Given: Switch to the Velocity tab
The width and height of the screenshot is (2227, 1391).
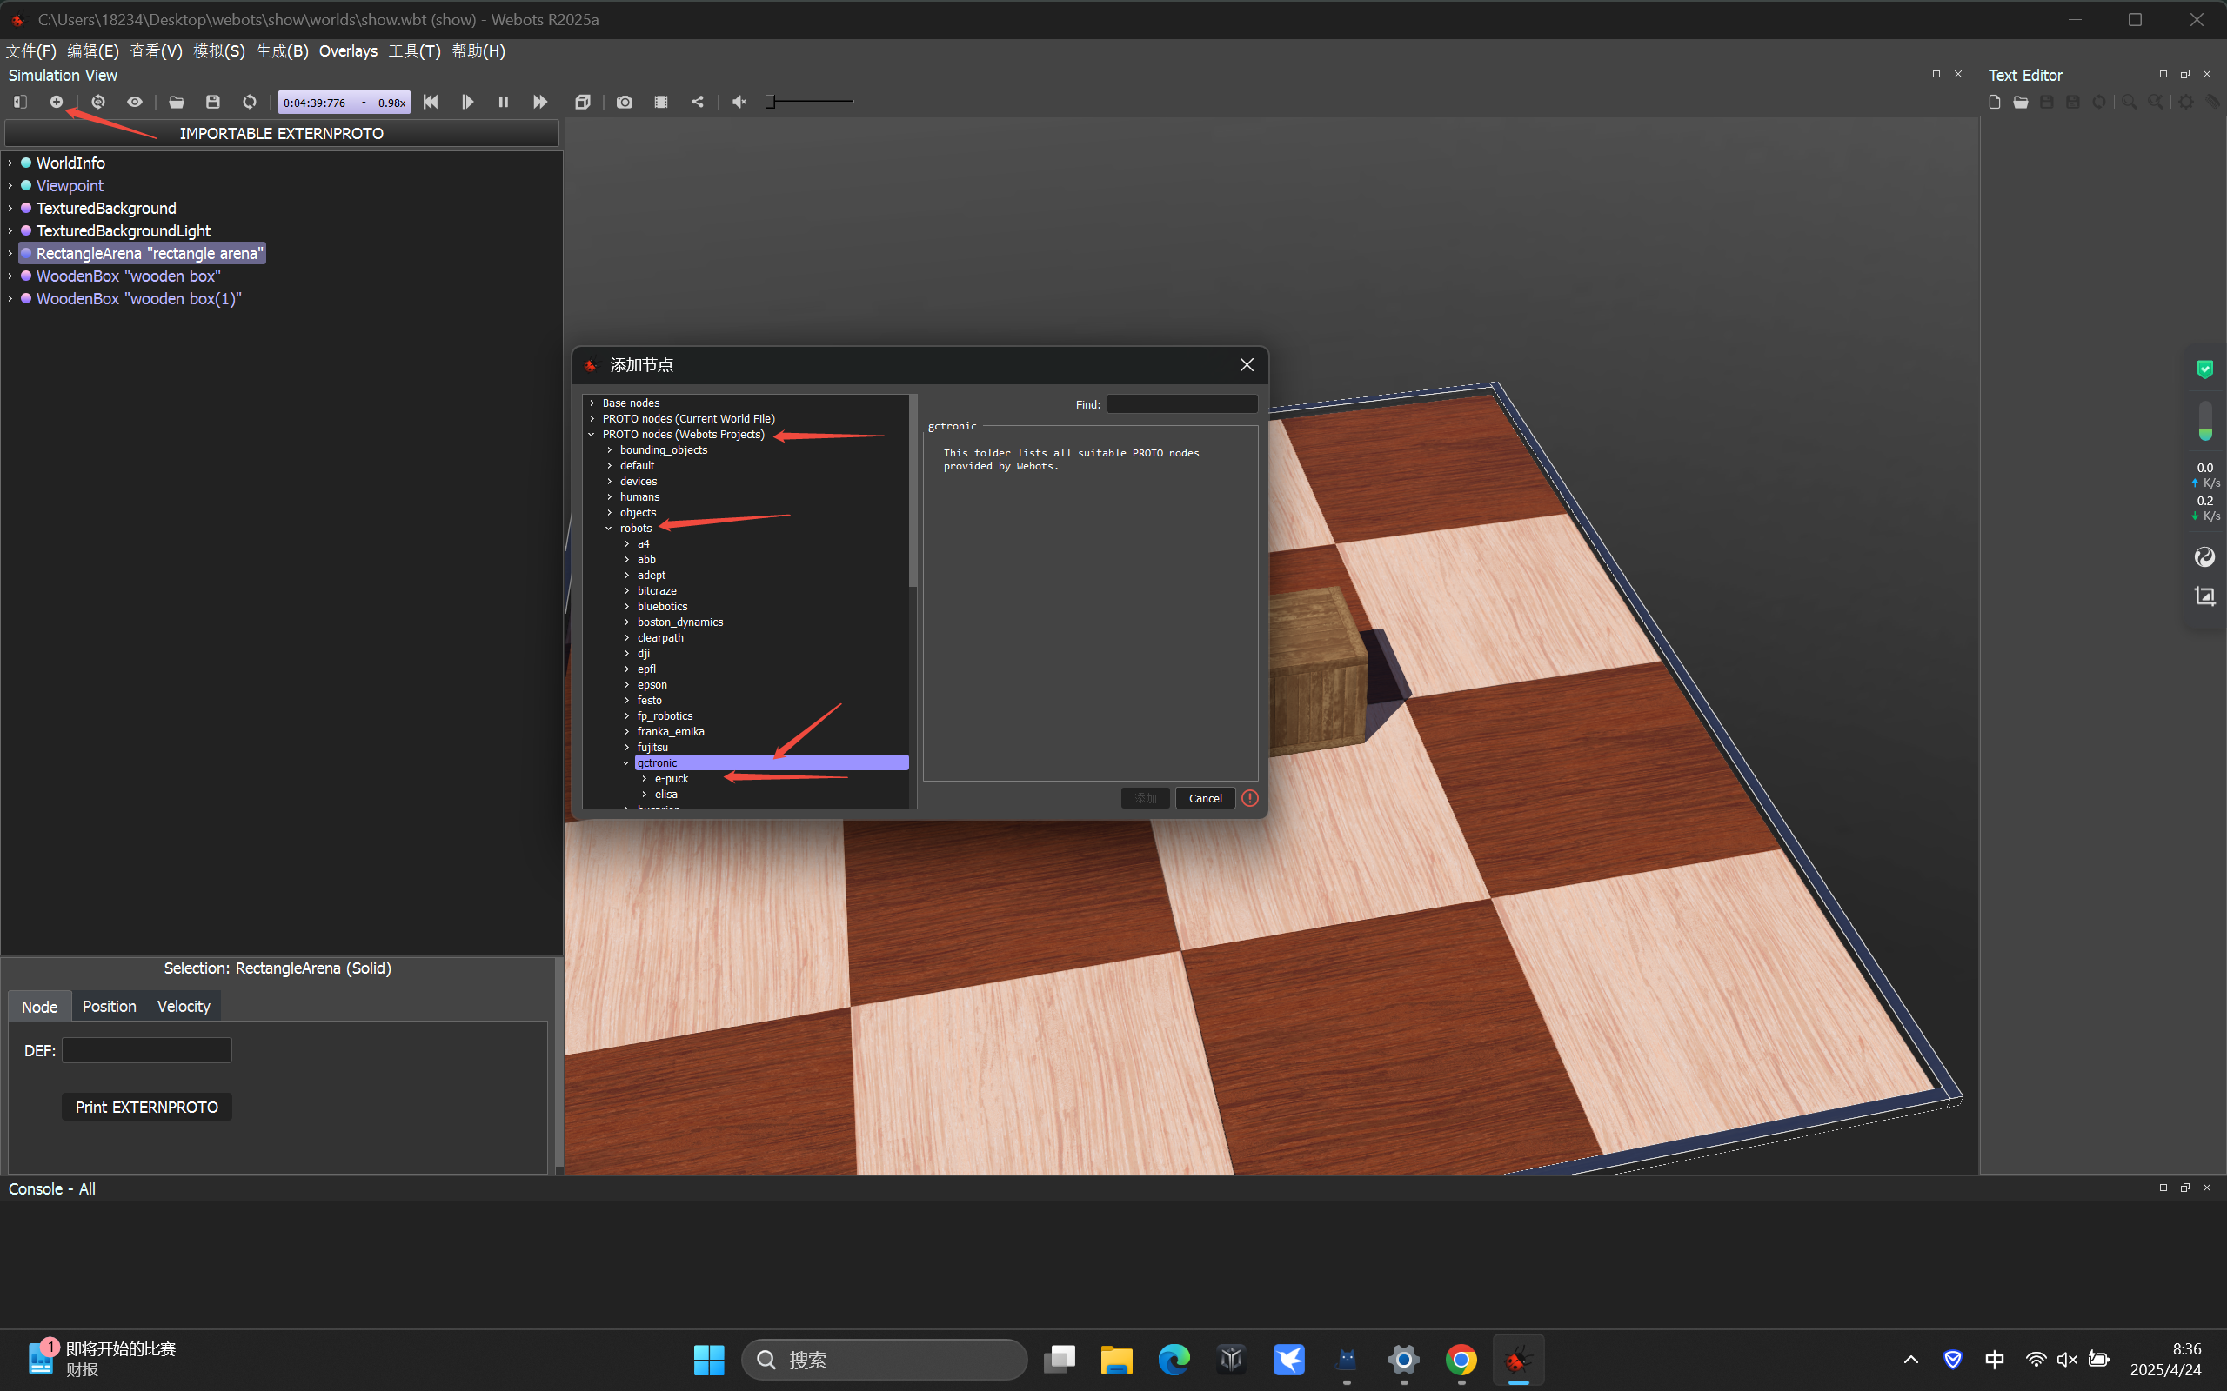Looking at the screenshot, I should point(184,1007).
